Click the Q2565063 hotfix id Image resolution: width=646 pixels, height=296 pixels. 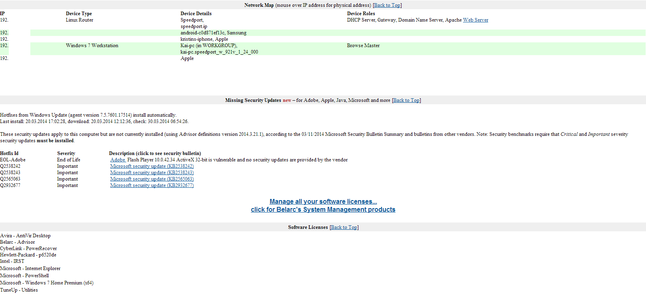(x=10, y=179)
